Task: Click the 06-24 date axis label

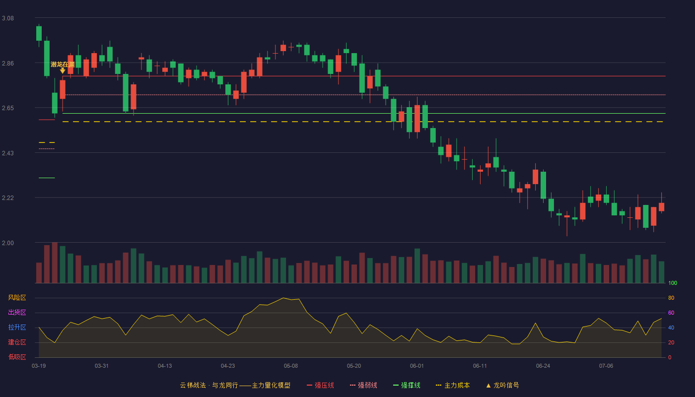Action: click(543, 366)
